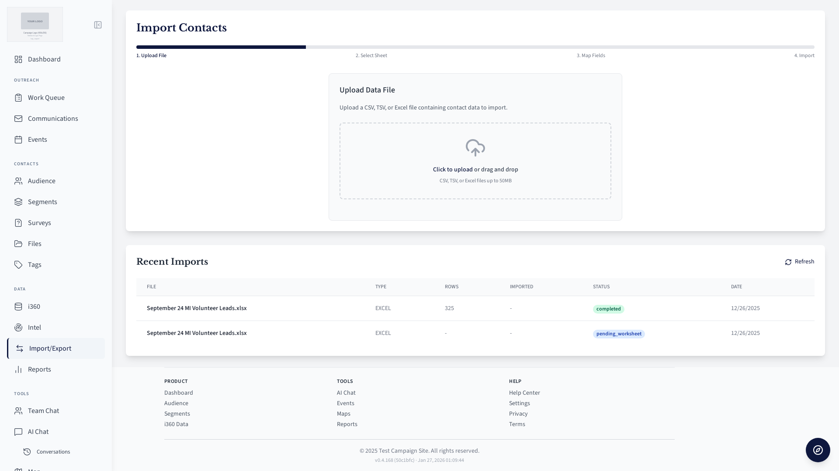Image resolution: width=839 pixels, height=471 pixels.
Task: Open the Segments layers icon
Action: point(18,202)
